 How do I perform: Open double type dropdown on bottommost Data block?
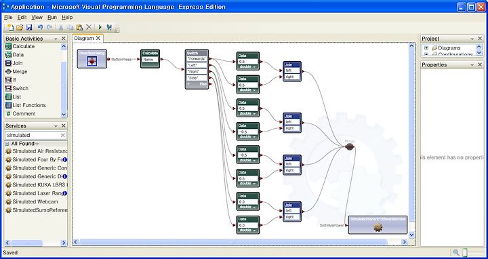(x=254, y=231)
